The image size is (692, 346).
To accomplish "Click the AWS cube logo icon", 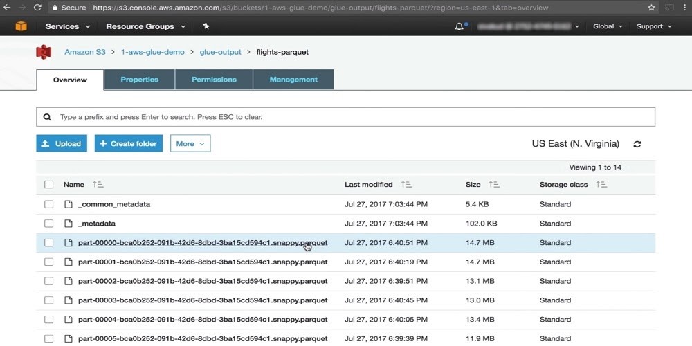I will tap(21, 26).
